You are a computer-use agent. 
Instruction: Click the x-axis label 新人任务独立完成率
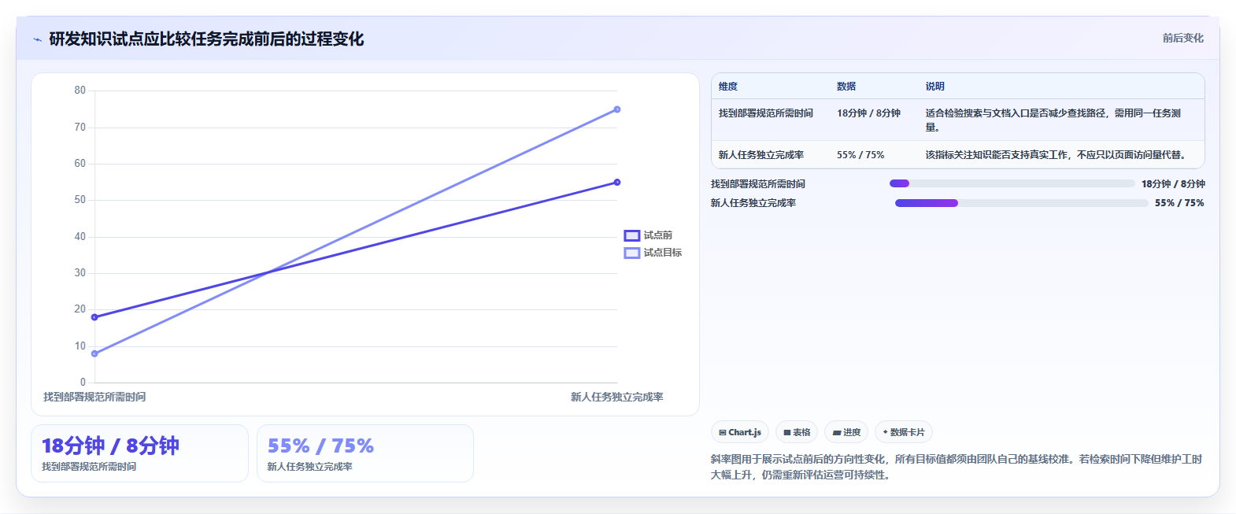pyautogui.click(x=617, y=397)
